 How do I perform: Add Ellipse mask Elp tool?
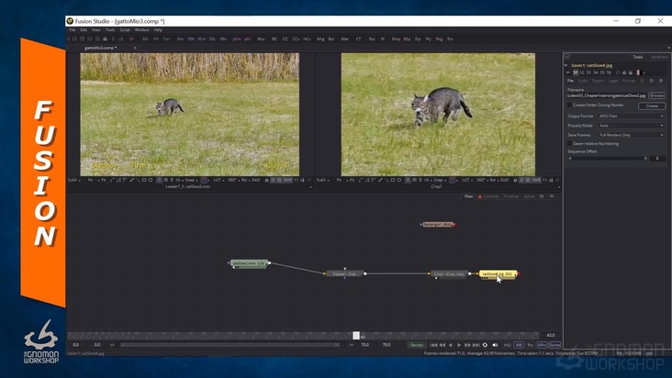pos(418,39)
